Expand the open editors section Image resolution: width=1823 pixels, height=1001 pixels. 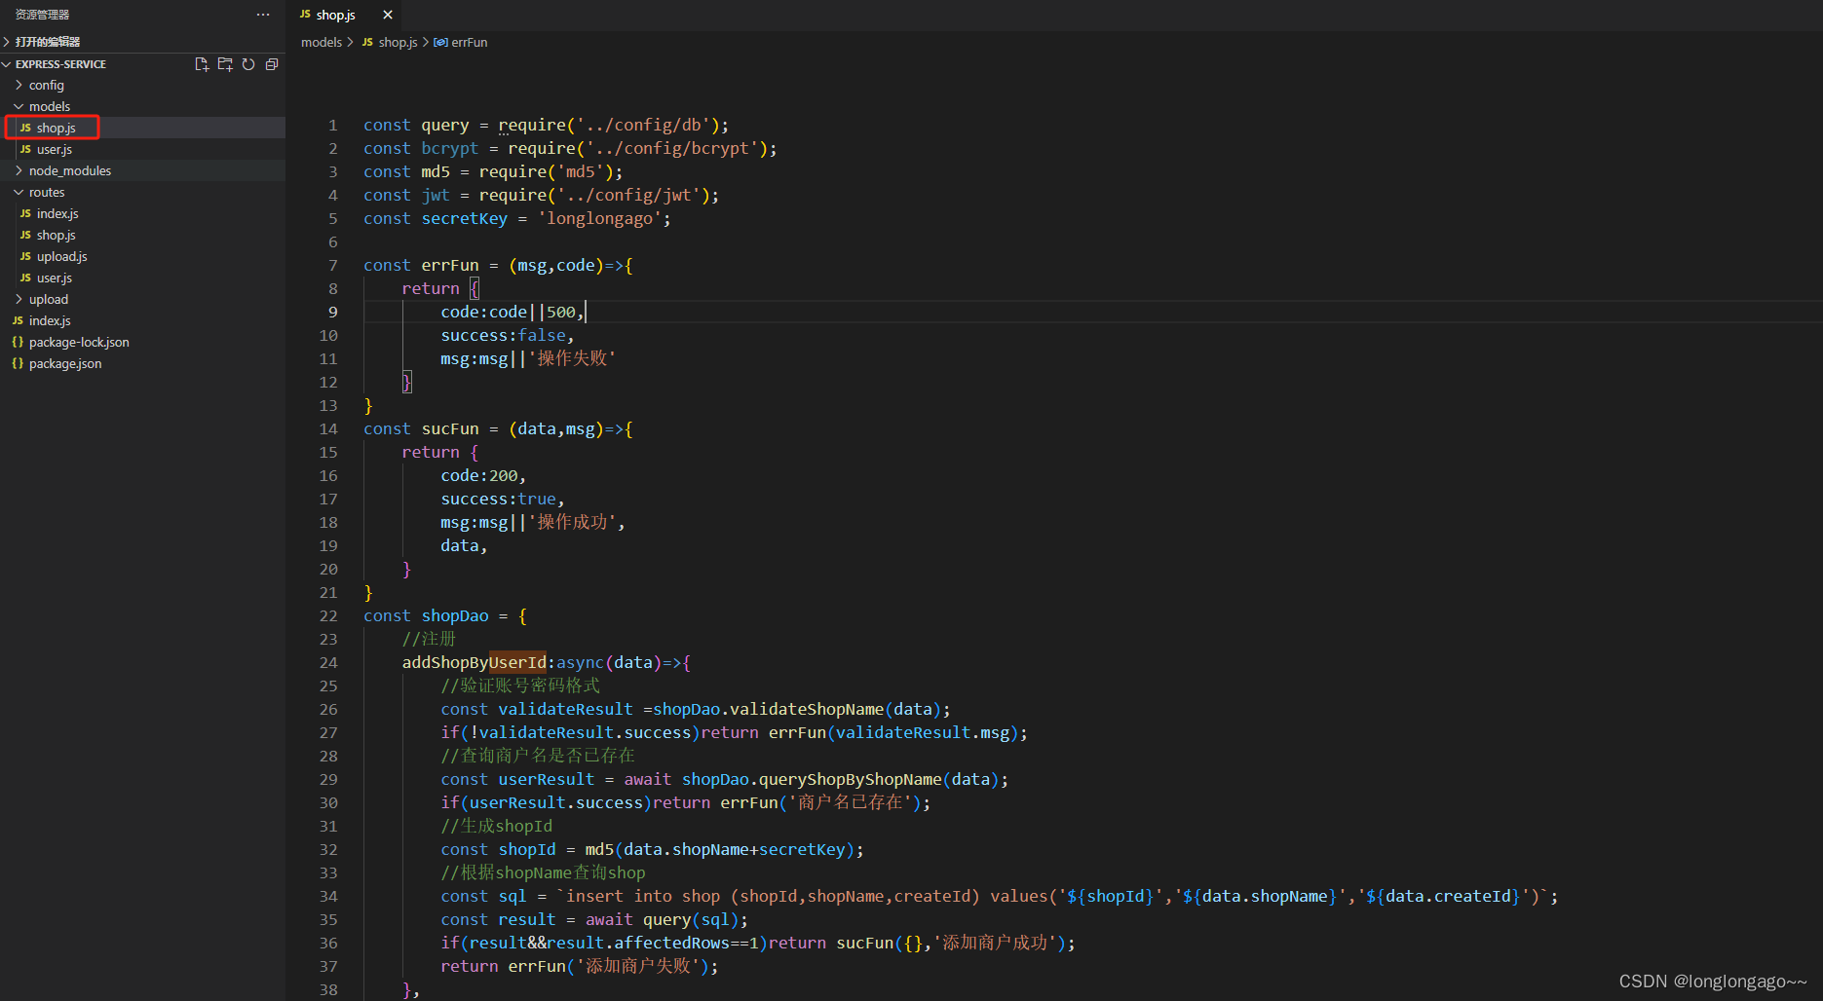pos(47,42)
